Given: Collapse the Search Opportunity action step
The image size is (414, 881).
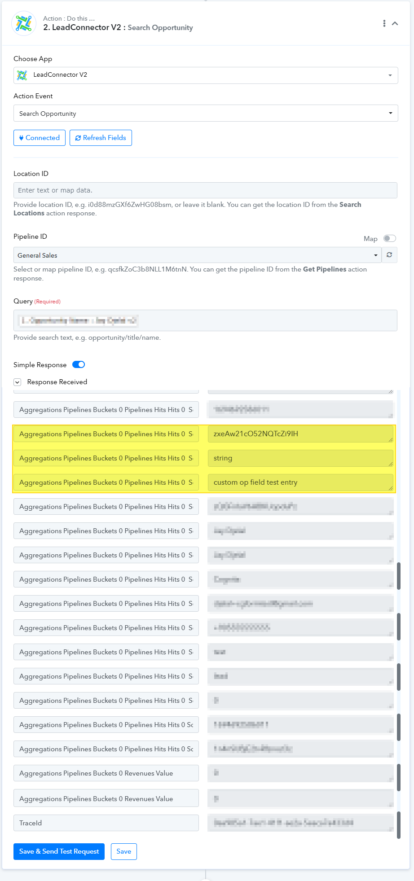Looking at the screenshot, I should tap(395, 23).
